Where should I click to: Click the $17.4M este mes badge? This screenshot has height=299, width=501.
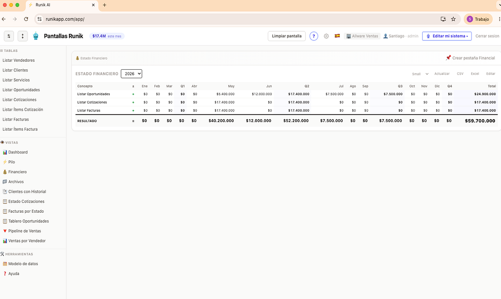[107, 36]
